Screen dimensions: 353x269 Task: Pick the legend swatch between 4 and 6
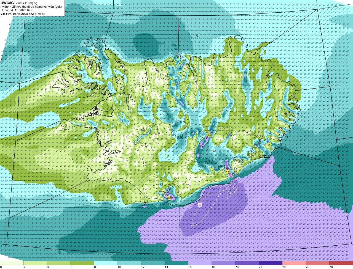point(59,263)
